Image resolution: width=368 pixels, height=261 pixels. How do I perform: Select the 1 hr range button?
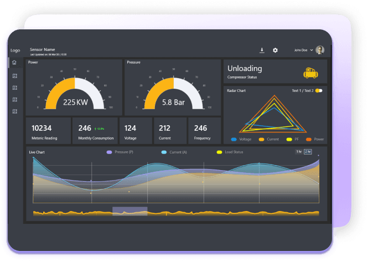click(x=298, y=152)
